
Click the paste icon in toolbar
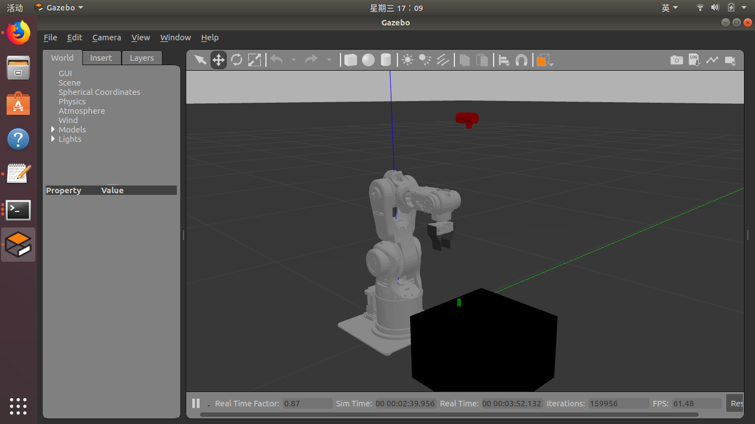point(483,60)
